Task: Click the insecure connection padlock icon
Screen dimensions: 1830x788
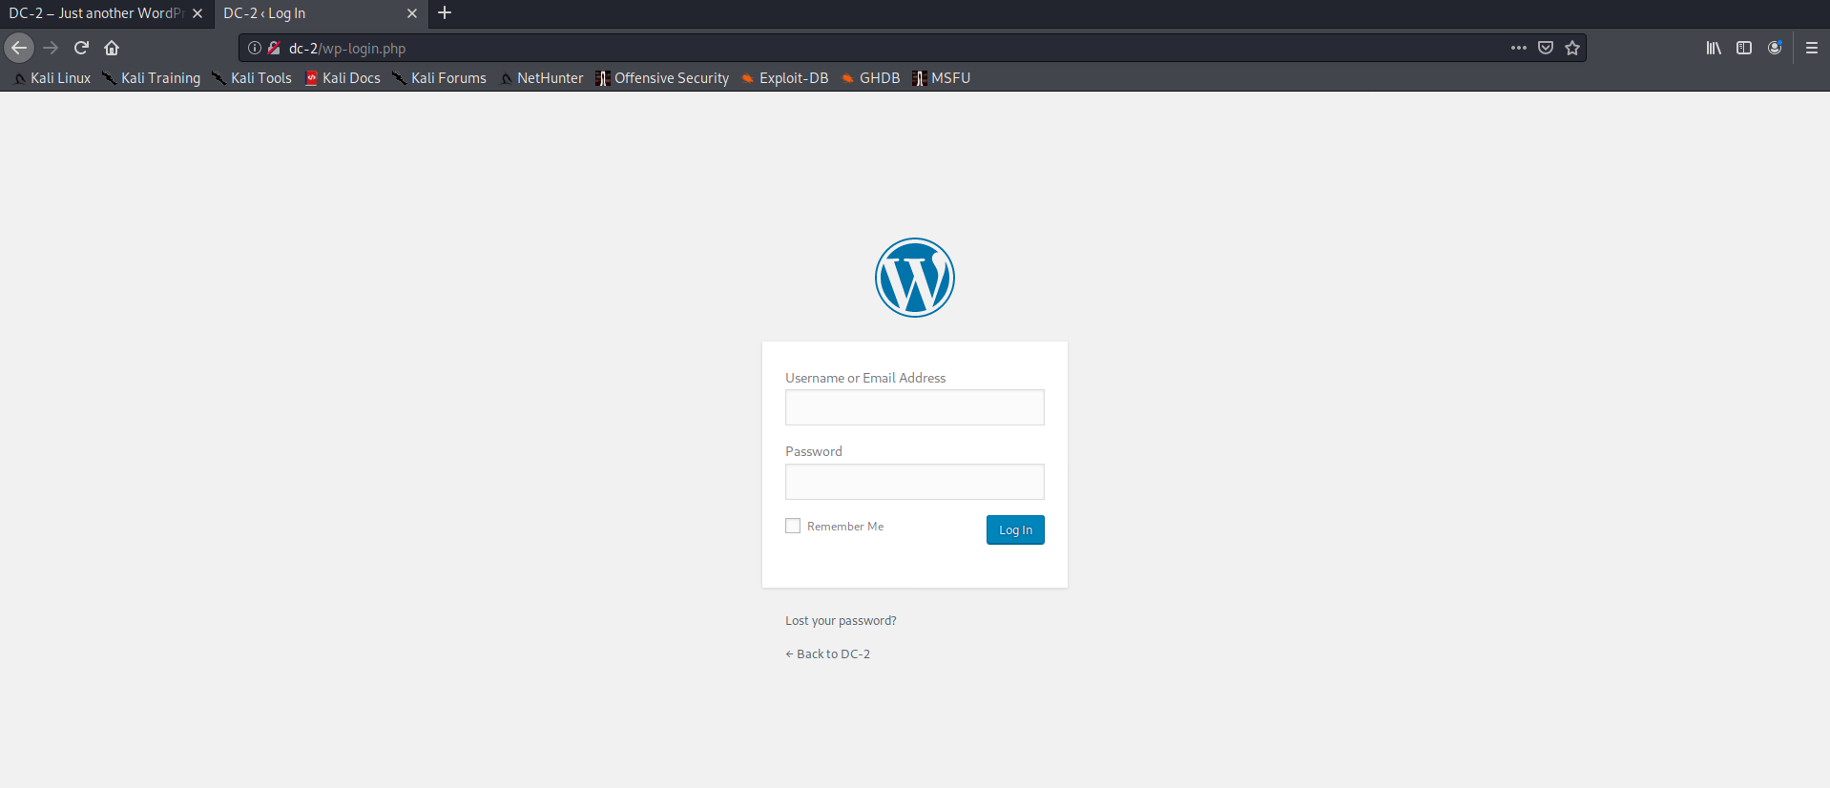Action: tap(274, 48)
